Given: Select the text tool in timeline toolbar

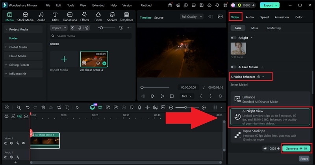Looking at the screenshot, I should pos(67,108).
